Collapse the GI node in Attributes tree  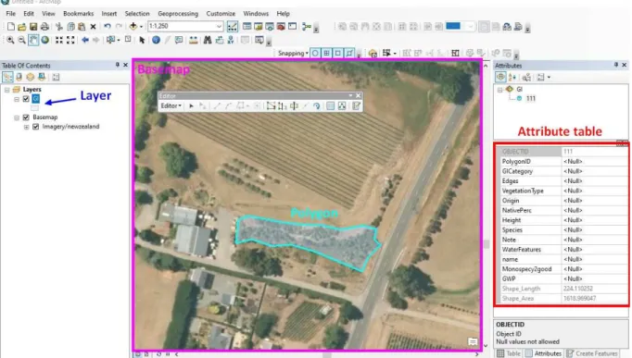[499, 90]
